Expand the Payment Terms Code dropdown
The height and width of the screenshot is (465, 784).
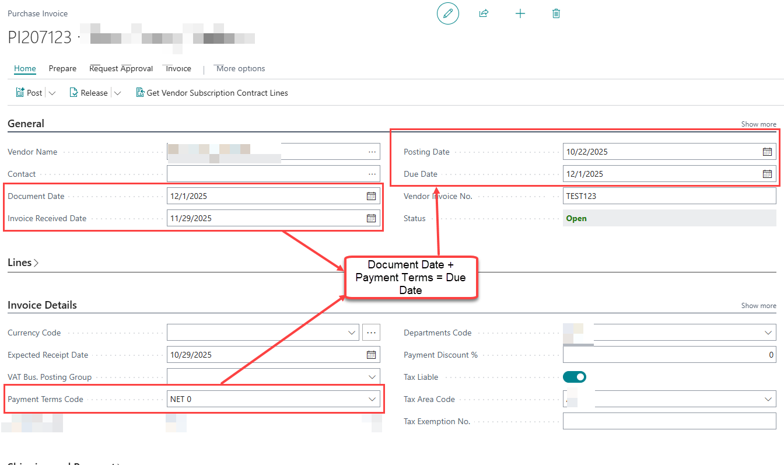click(x=372, y=399)
